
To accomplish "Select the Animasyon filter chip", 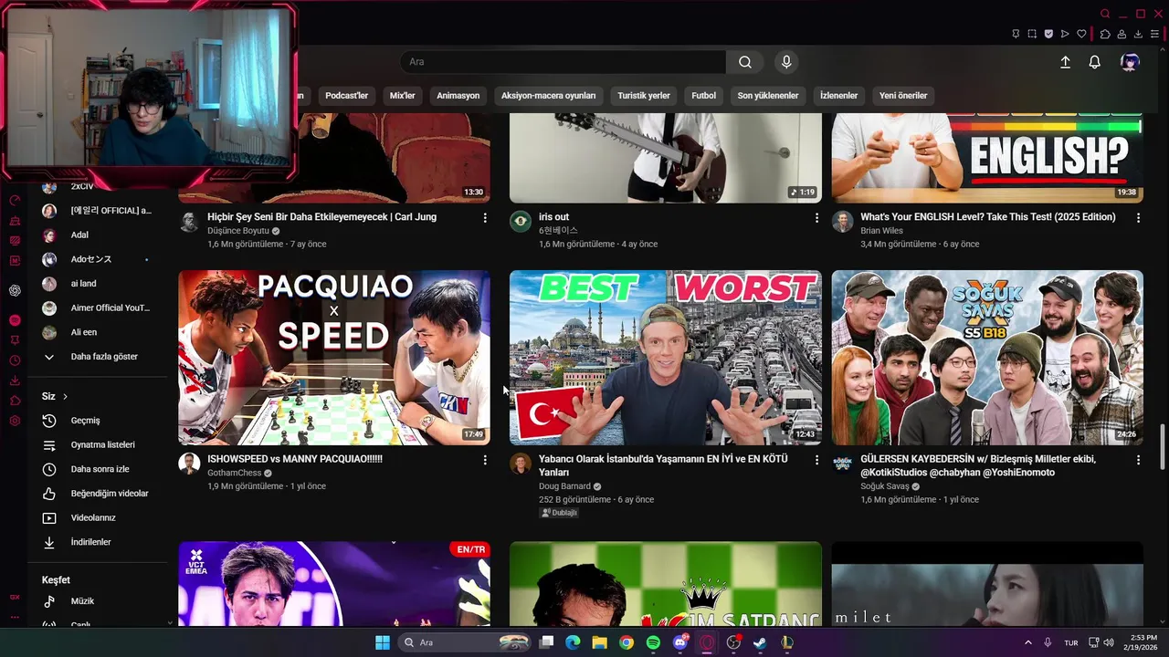I will (x=458, y=96).
